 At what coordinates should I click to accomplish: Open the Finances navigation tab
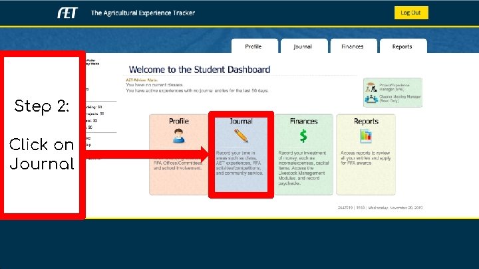click(353, 46)
